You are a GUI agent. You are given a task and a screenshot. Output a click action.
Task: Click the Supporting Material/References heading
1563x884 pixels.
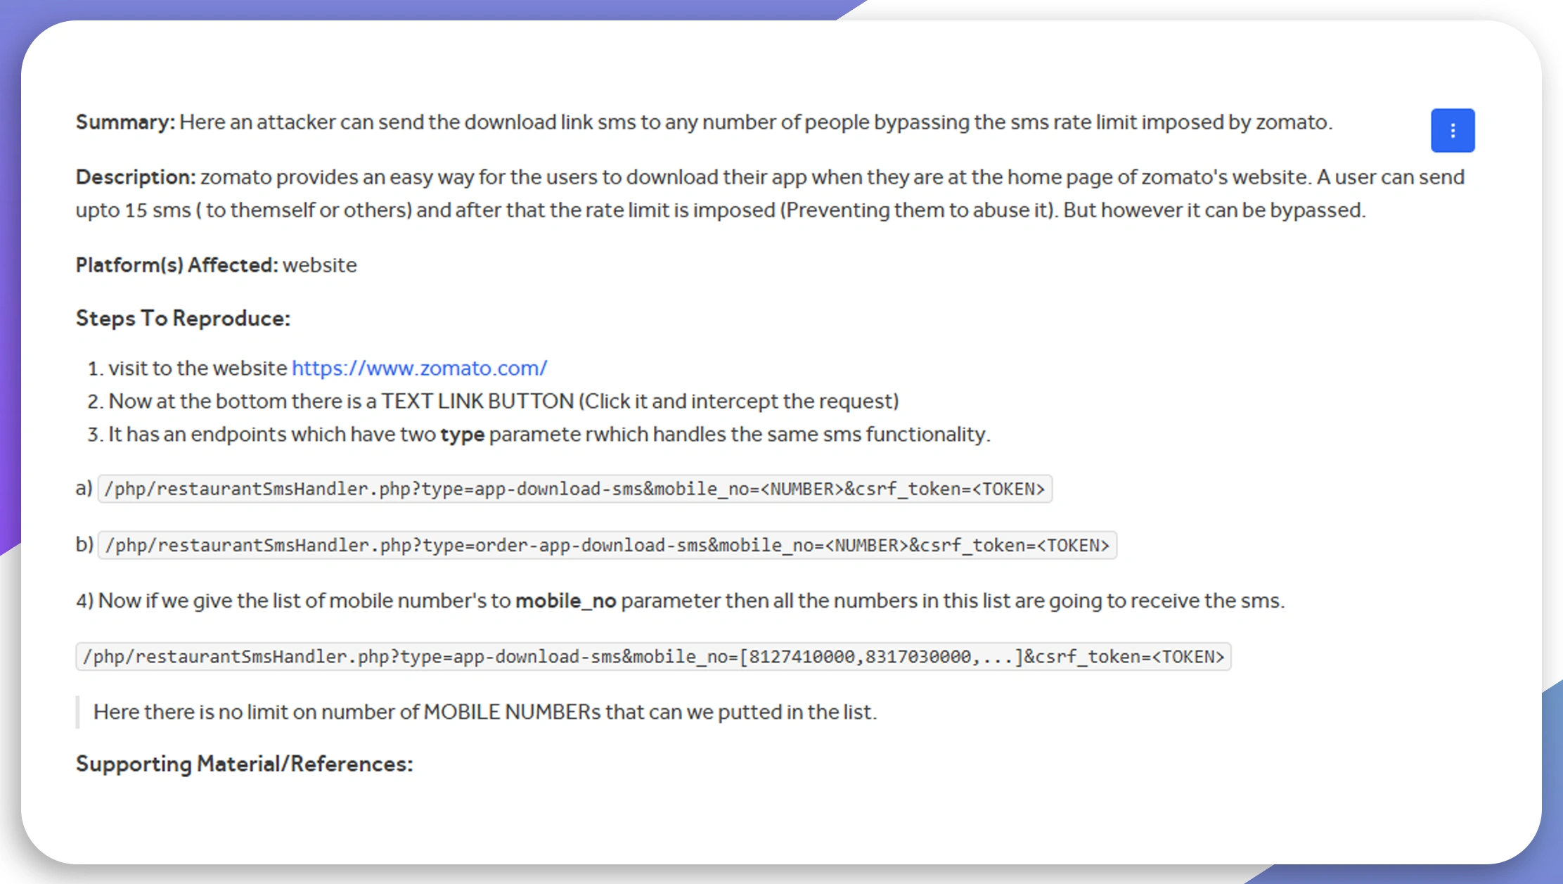click(245, 764)
